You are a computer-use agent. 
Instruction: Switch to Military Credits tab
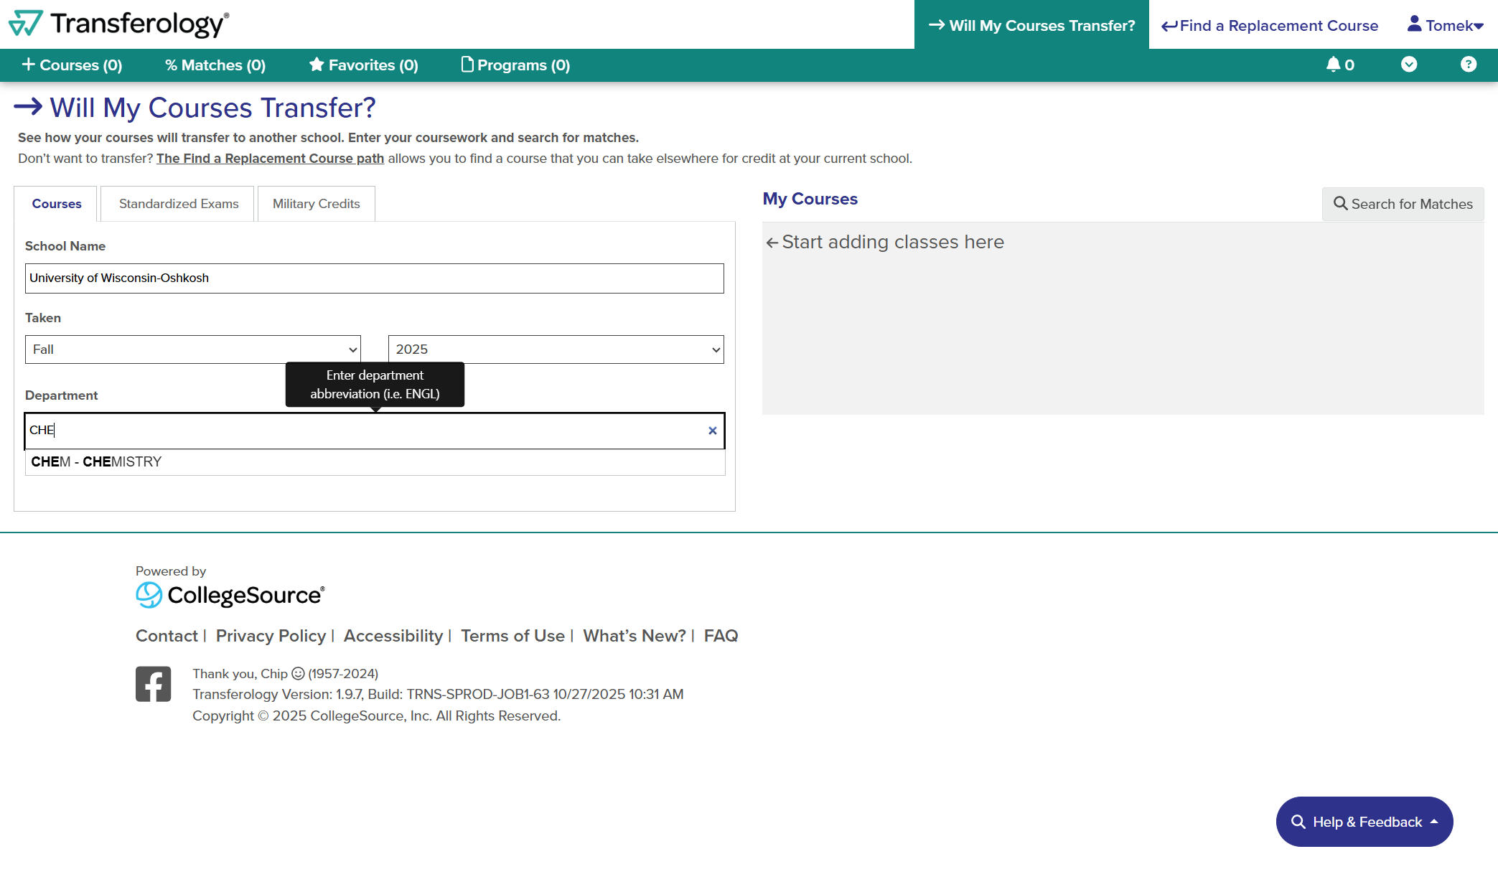[x=316, y=204]
